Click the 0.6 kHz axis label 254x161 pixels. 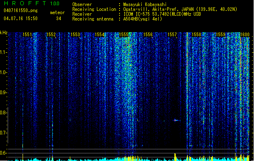(x=4, y=153)
